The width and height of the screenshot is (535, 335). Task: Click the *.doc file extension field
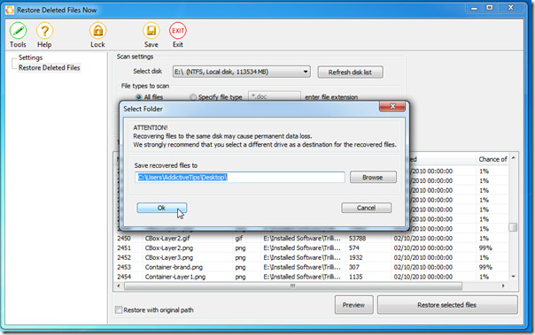coord(275,96)
